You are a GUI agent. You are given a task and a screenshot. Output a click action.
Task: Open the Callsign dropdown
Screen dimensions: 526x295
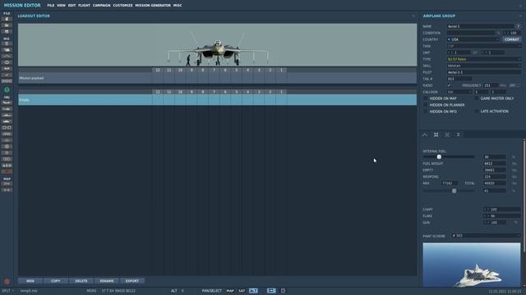tap(459, 92)
